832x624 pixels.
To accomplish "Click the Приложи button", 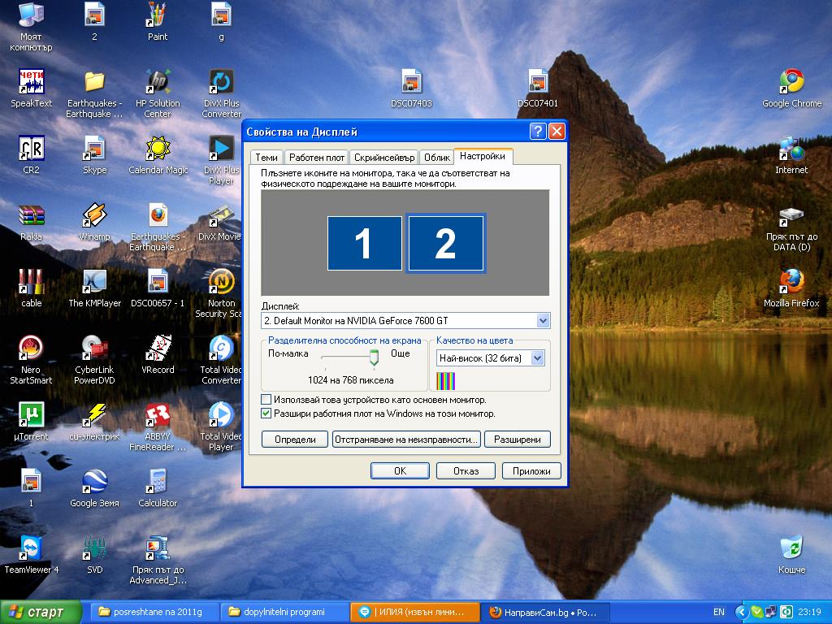I will [x=531, y=470].
